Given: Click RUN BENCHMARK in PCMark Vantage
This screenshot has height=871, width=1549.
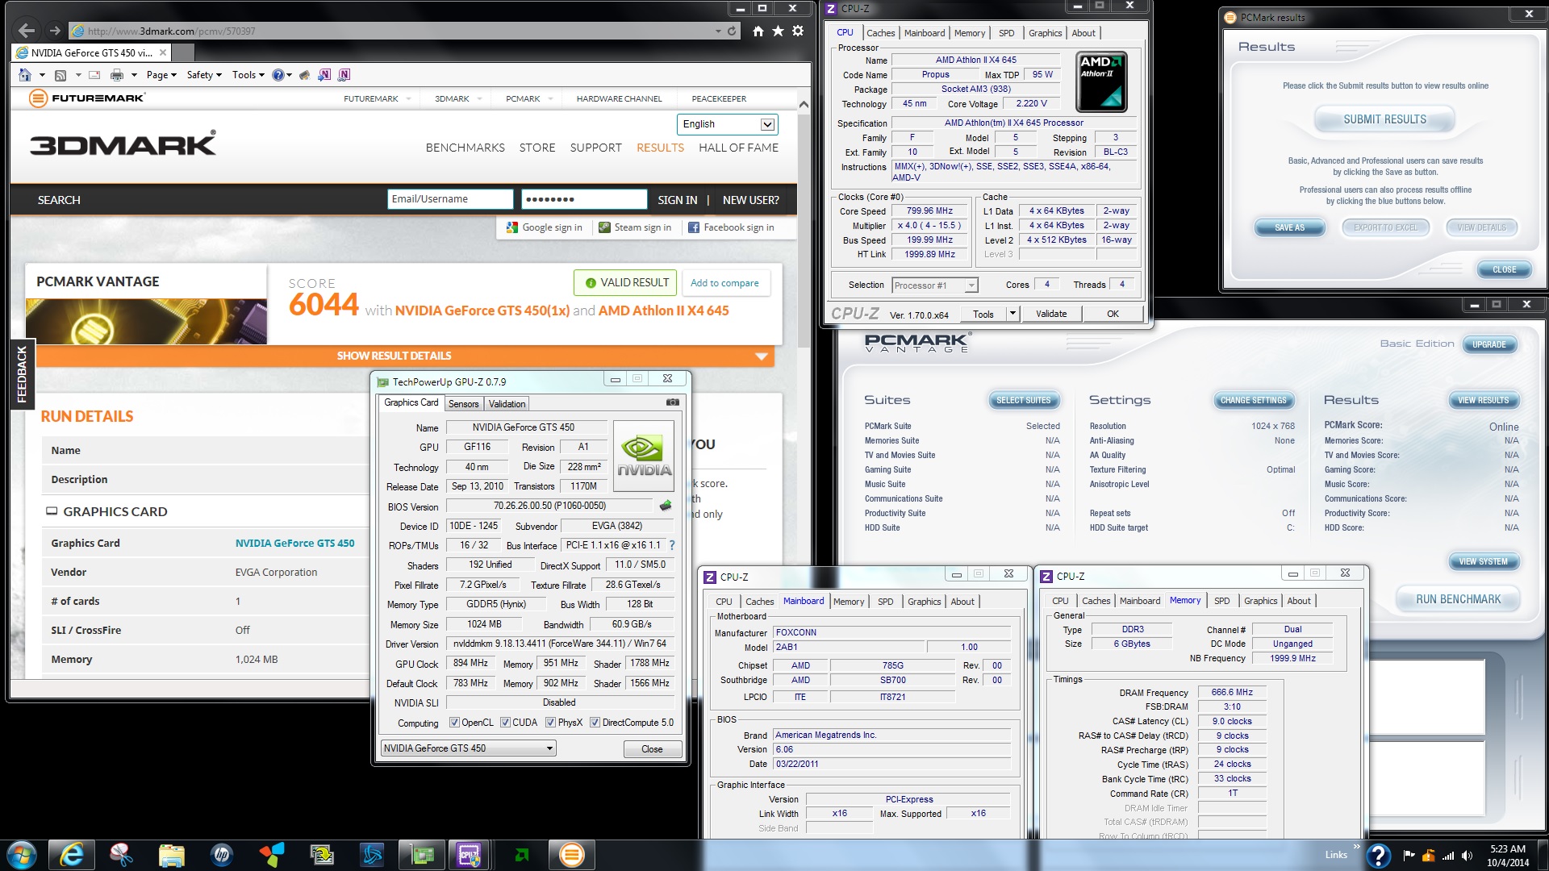Looking at the screenshot, I should [1458, 599].
